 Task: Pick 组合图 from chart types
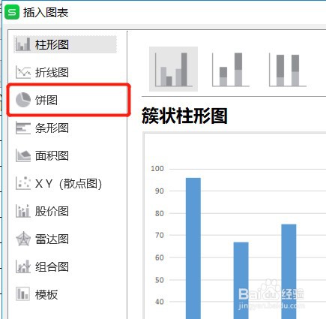click(52, 267)
